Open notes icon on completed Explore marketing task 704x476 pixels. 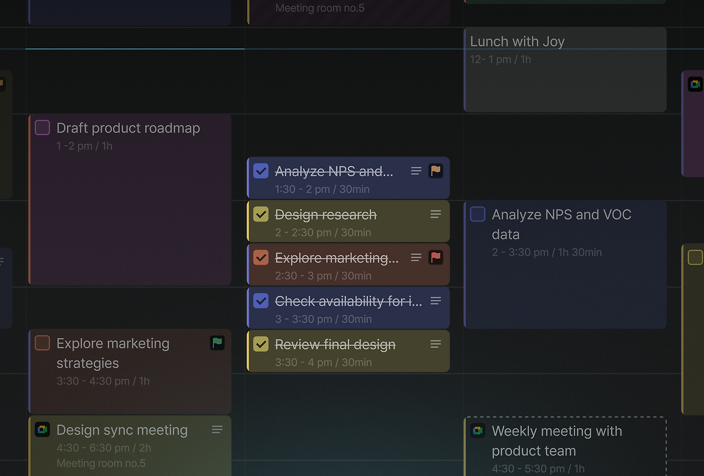click(416, 257)
